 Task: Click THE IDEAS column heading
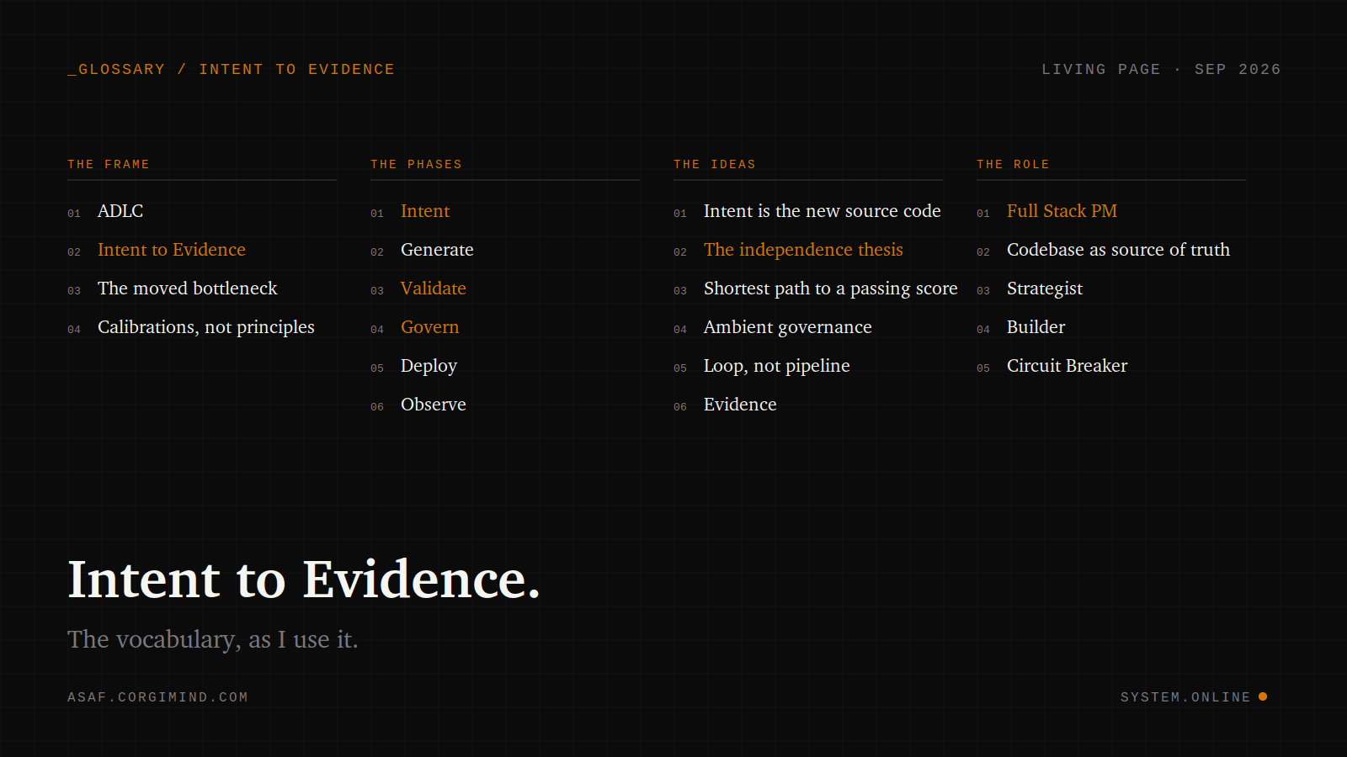click(x=715, y=165)
